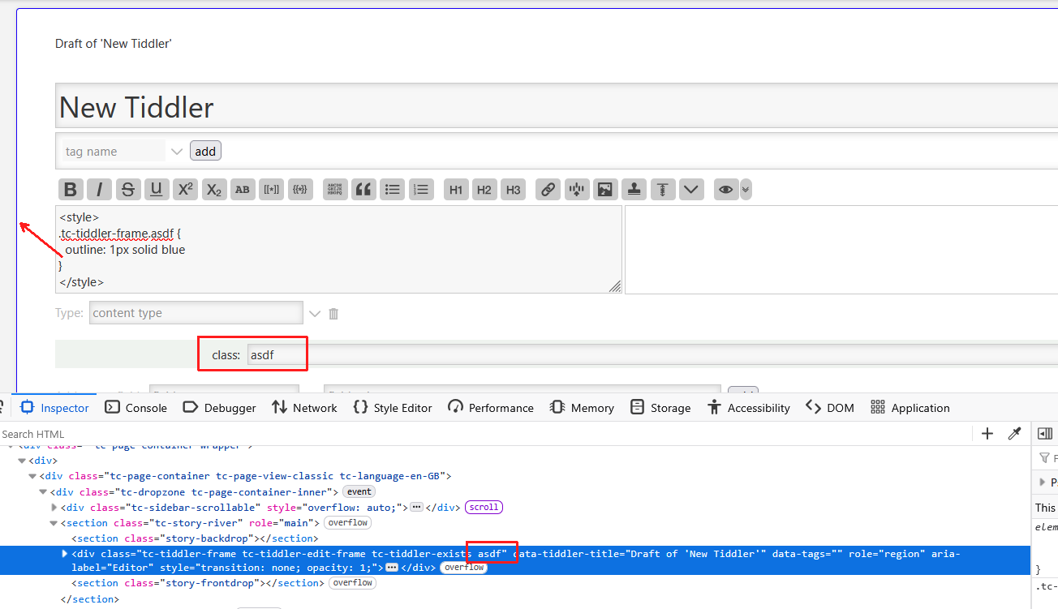Click the blockquote quotation-mark icon
The width and height of the screenshot is (1058, 609).
363,190
